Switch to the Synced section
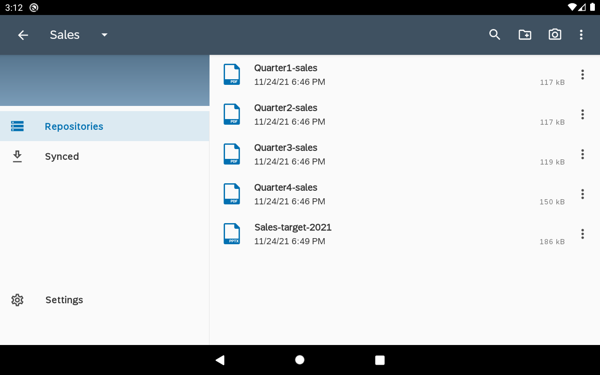 pos(105,156)
